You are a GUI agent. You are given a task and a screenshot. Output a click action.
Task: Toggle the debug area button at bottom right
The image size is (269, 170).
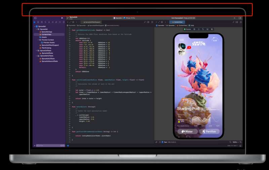240,146
